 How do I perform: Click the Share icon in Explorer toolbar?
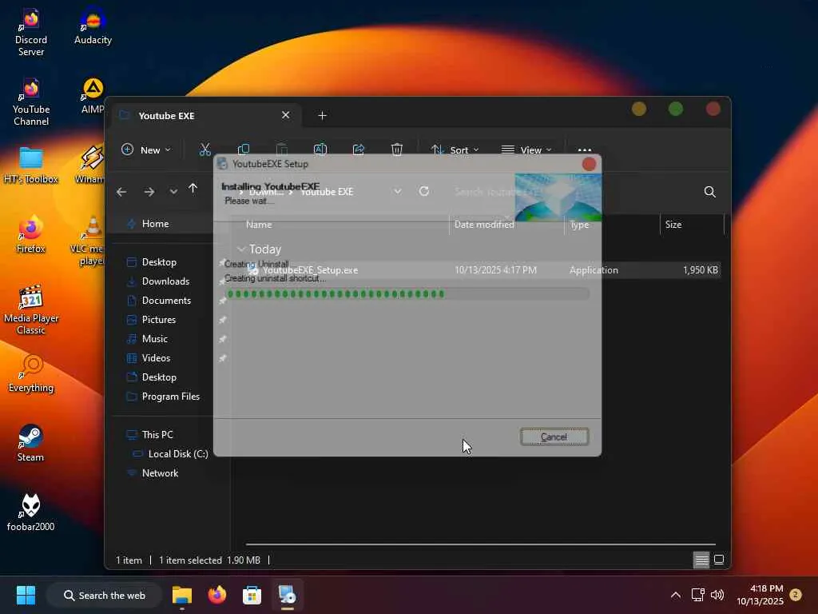point(359,150)
